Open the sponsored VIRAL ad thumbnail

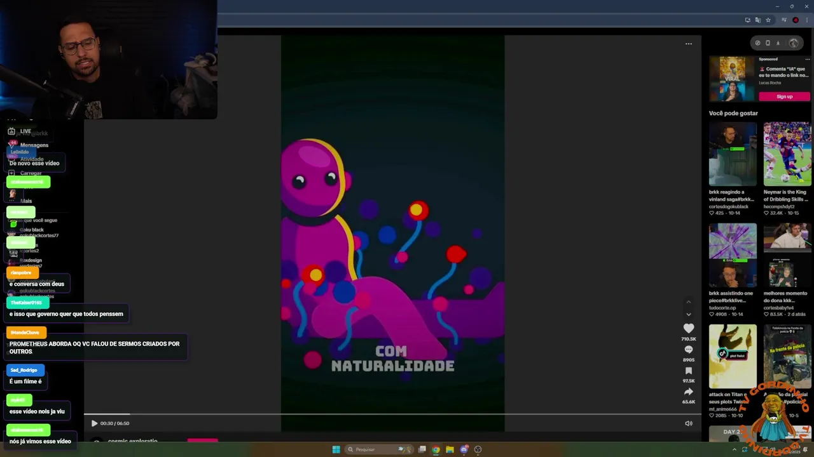[732, 79]
